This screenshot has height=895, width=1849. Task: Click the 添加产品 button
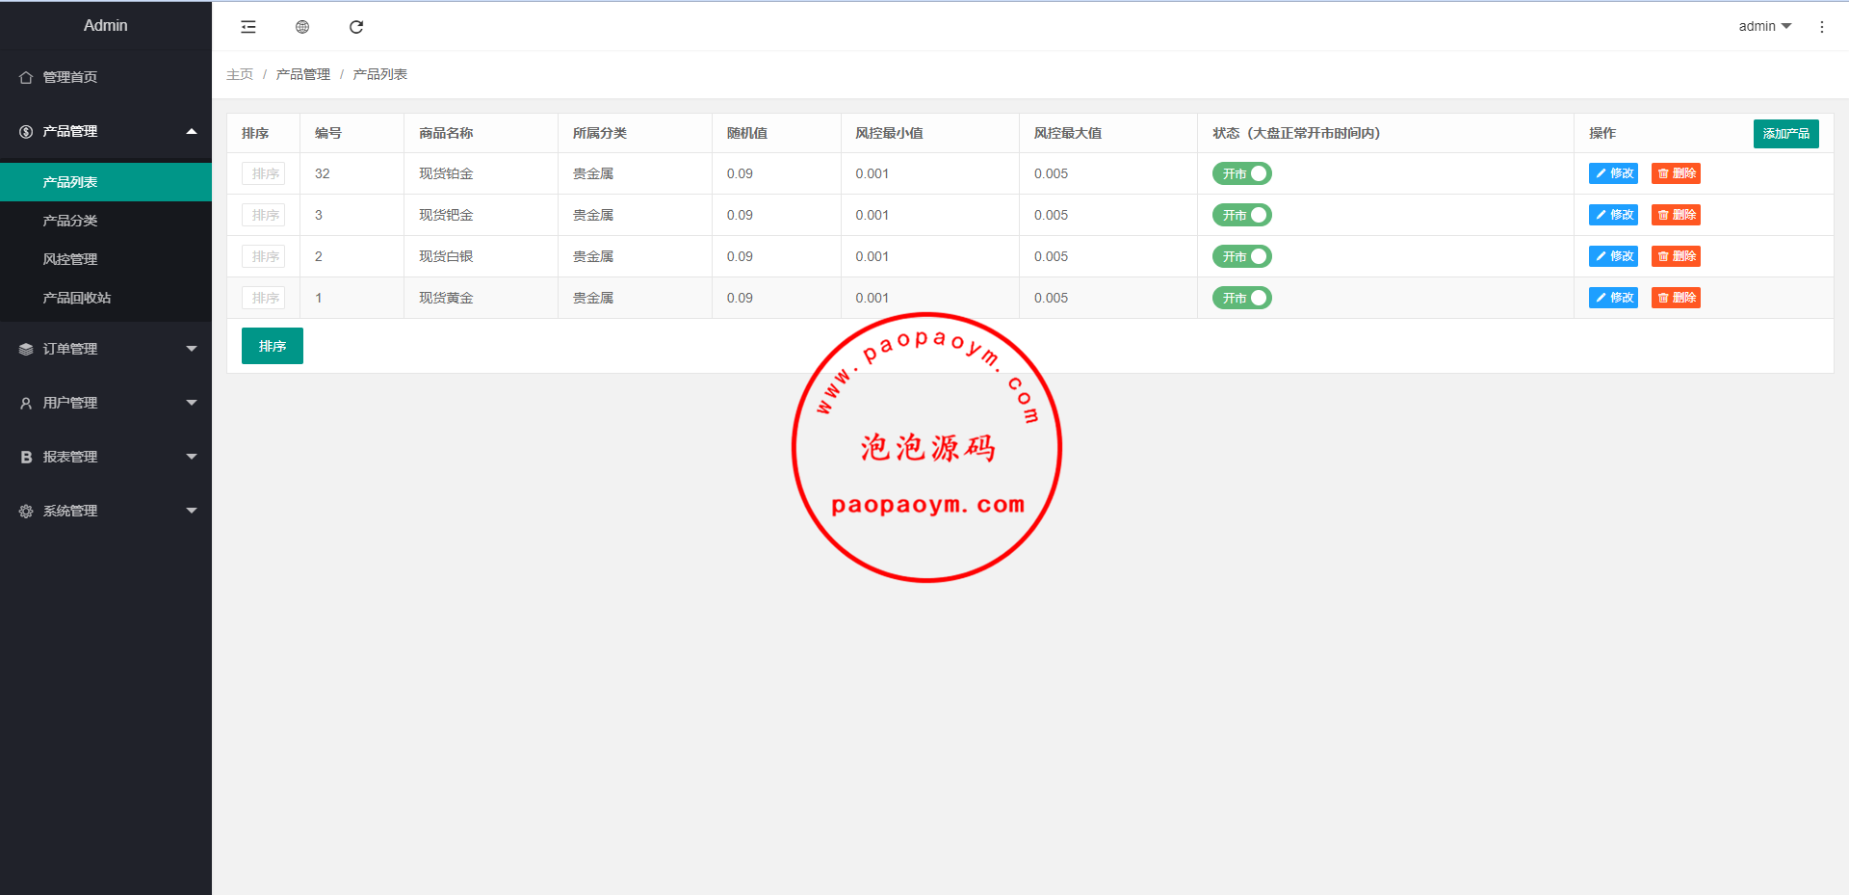click(1785, 133)
